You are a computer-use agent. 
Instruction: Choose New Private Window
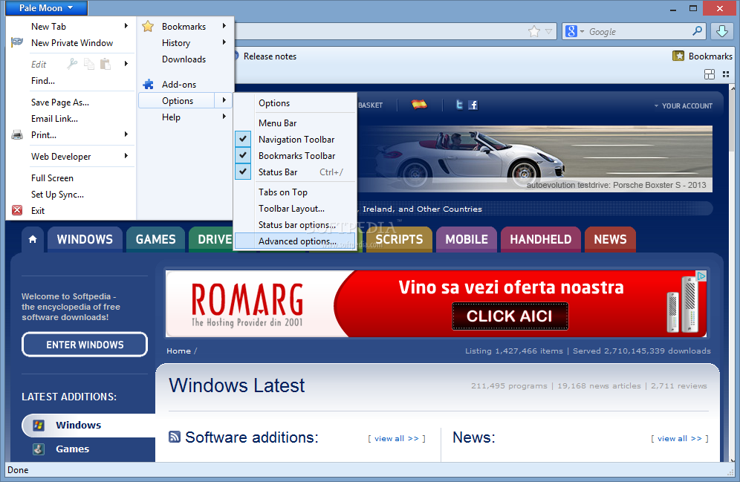click(x=72, y=43)
